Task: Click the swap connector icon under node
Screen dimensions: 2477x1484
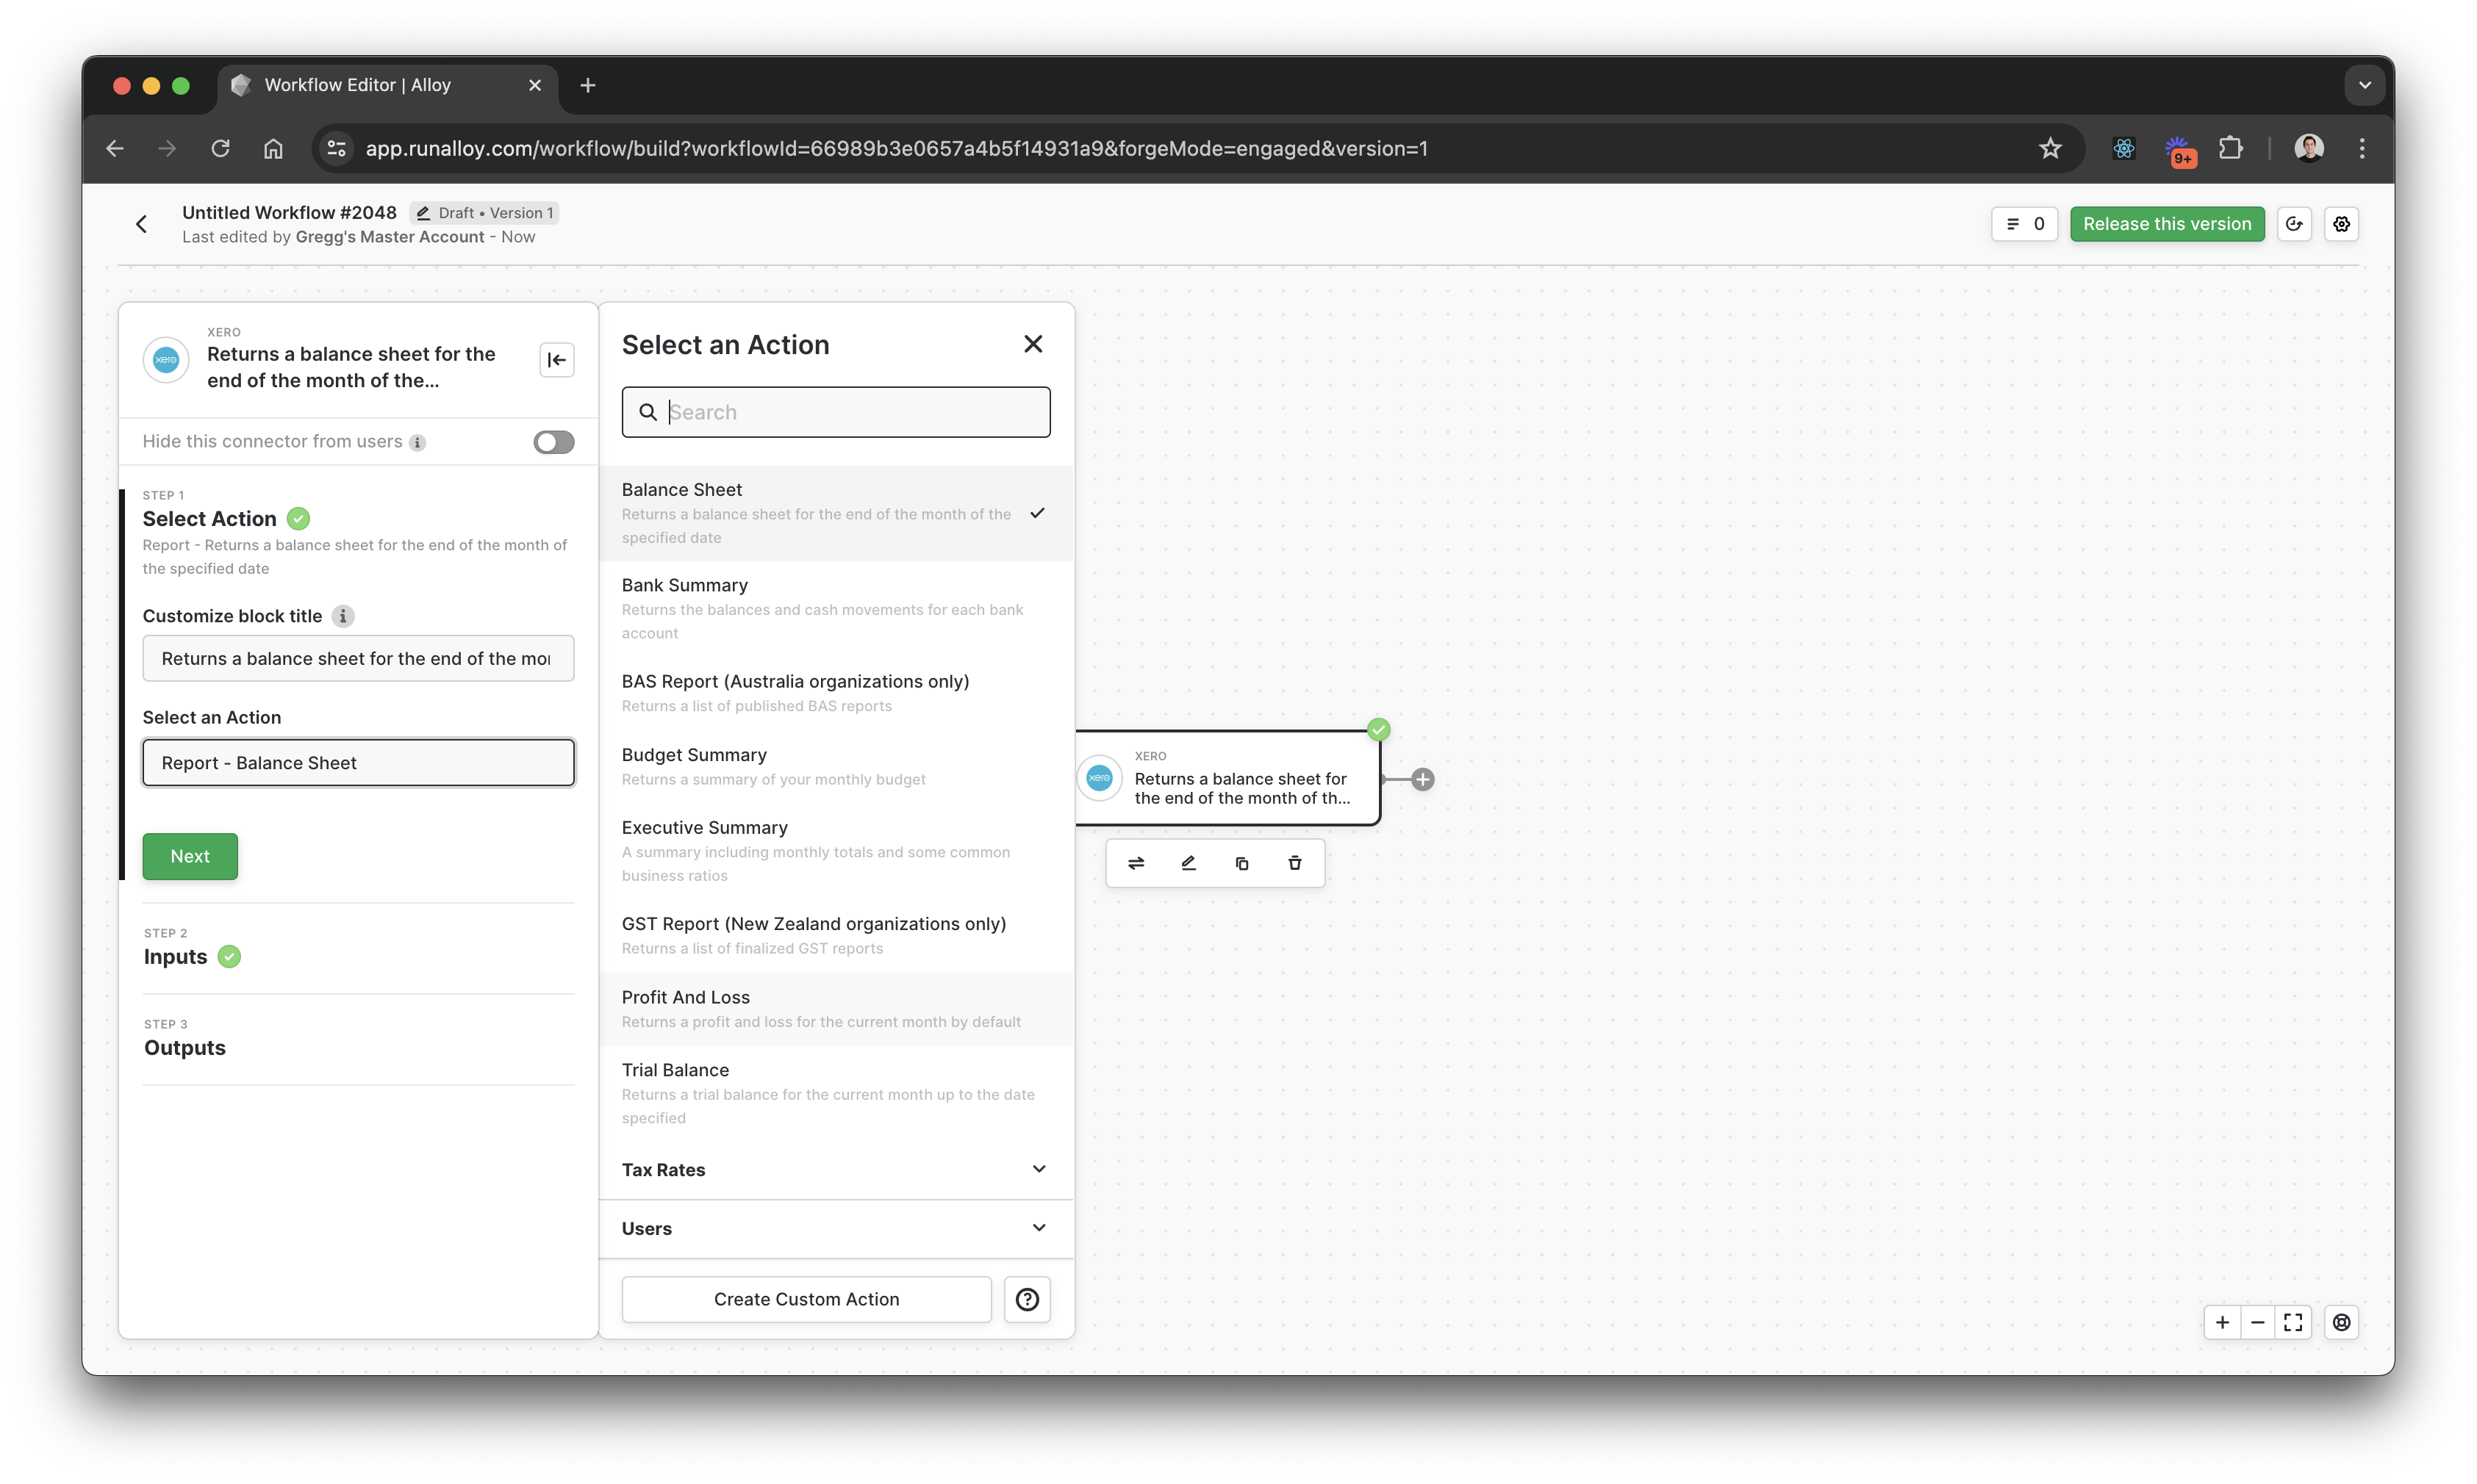Action: pos(1136,863)
